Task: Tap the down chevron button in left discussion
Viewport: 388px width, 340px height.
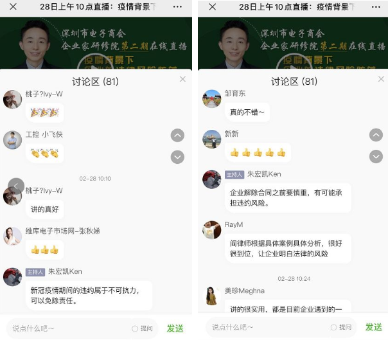Action: pos(177,157)
